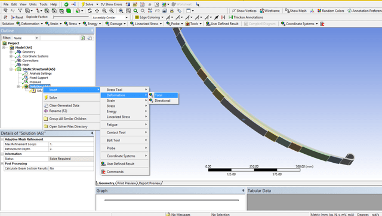Toggle the Wireframe view button
This screenshot has width=382, height=216.
(x=270, y=11)
